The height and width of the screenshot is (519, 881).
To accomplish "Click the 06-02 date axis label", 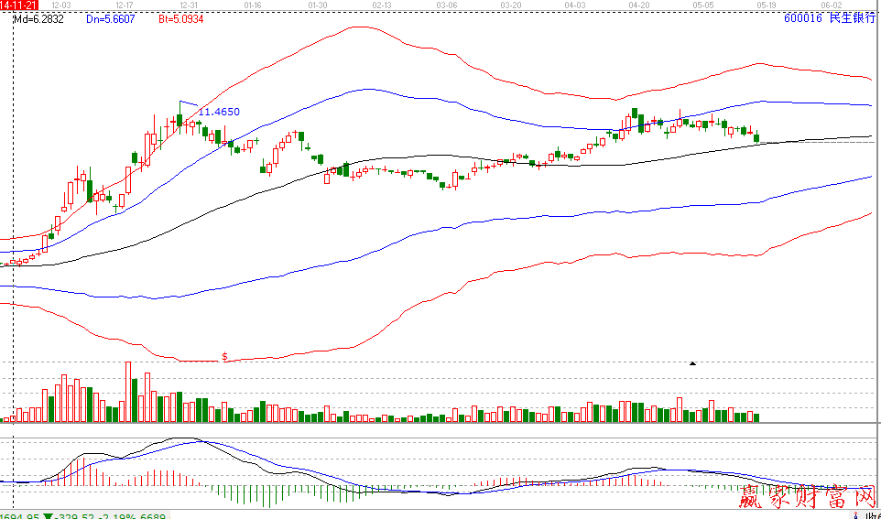I will click(x=832, y=5).
